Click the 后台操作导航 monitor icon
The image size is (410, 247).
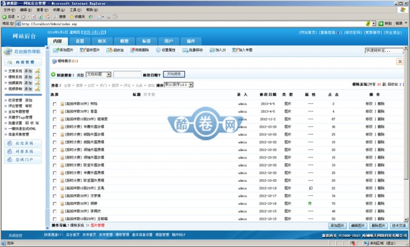point(8,52)
